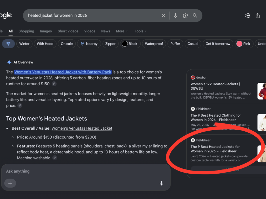Screen dimensions: 266x199
Task: Click Fieldsheer favicon on Heated Jackets card
Action: coord(193,140)
